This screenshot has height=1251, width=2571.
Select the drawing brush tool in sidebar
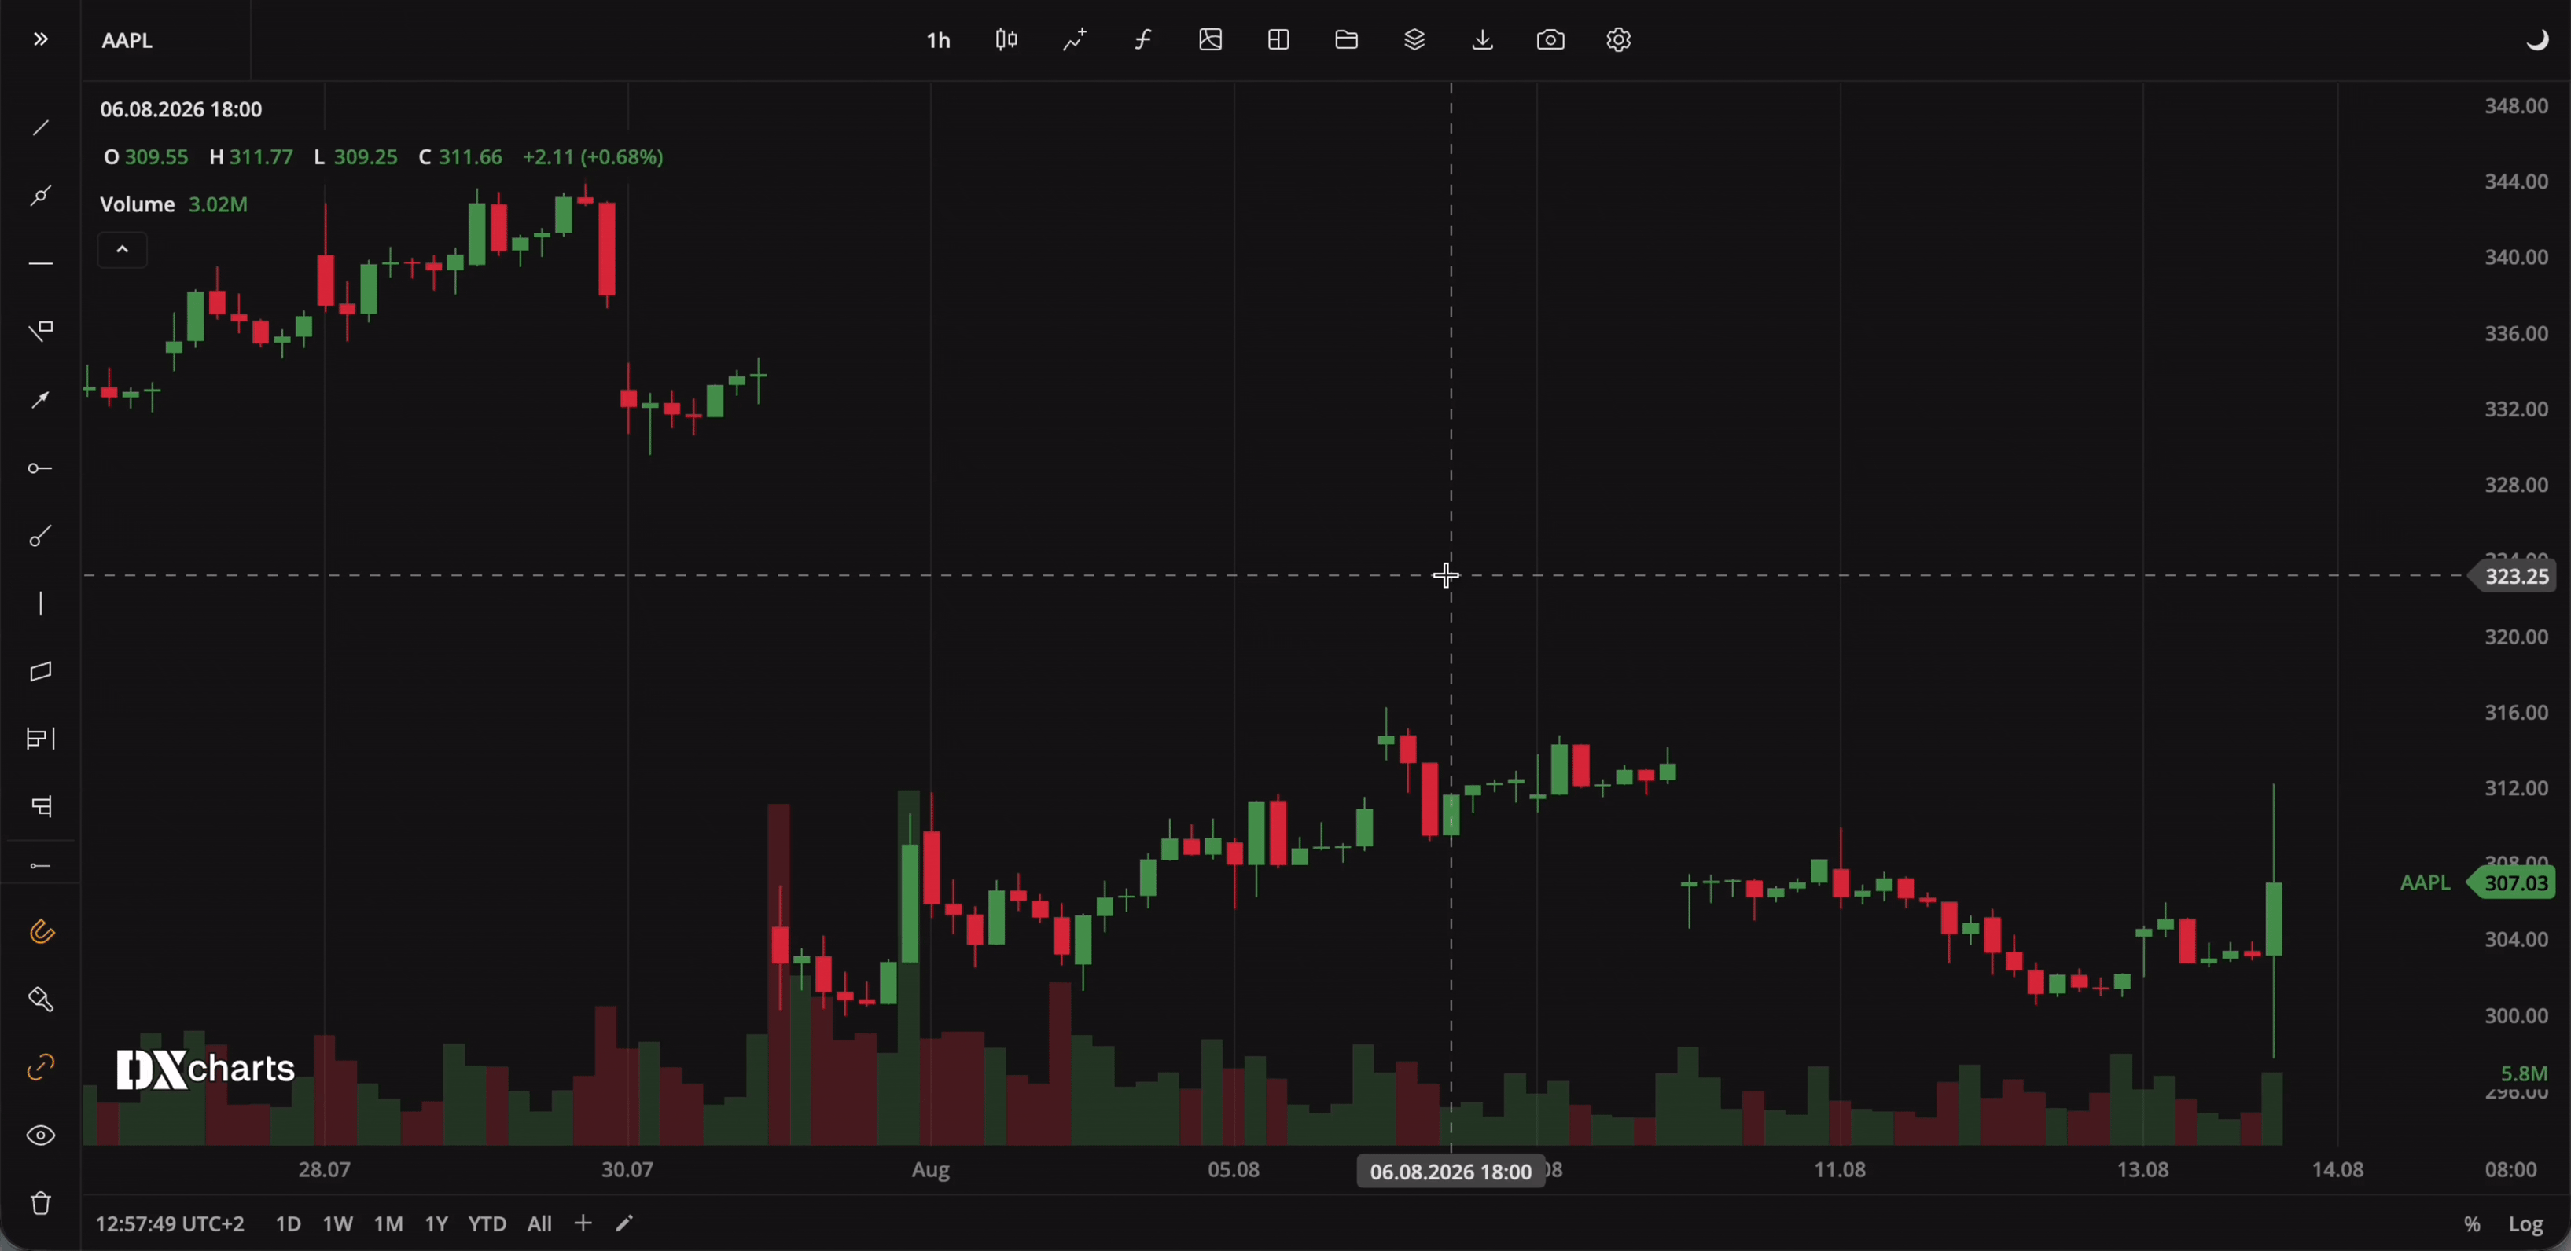tap(41, 1000)
